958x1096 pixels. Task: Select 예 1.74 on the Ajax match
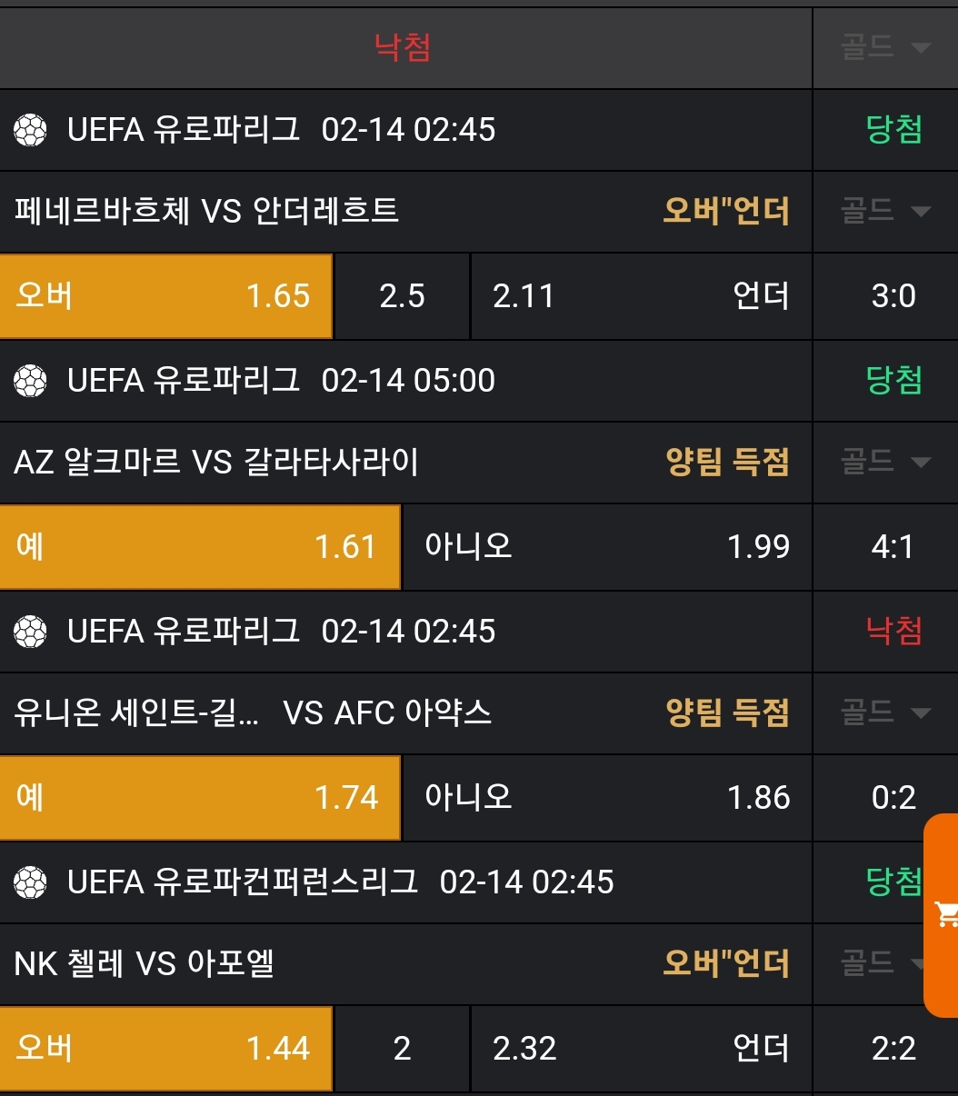coord(199,798)
